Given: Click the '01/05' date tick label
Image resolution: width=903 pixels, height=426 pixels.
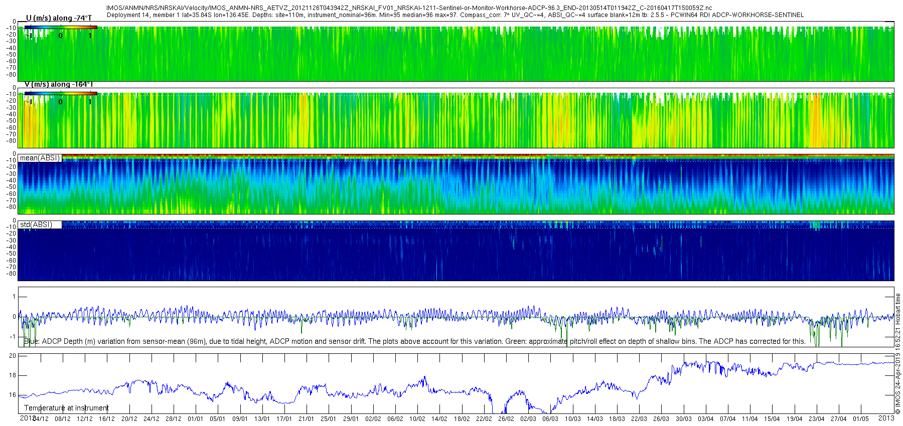Looking at the screenshot, I should pyautogui.click(x=860, y=419).
